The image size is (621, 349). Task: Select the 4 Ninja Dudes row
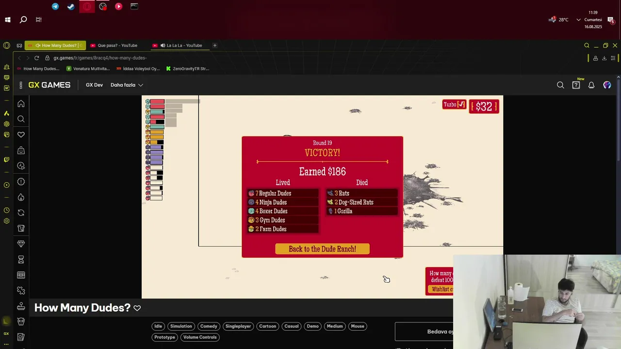tap(283, 202)
